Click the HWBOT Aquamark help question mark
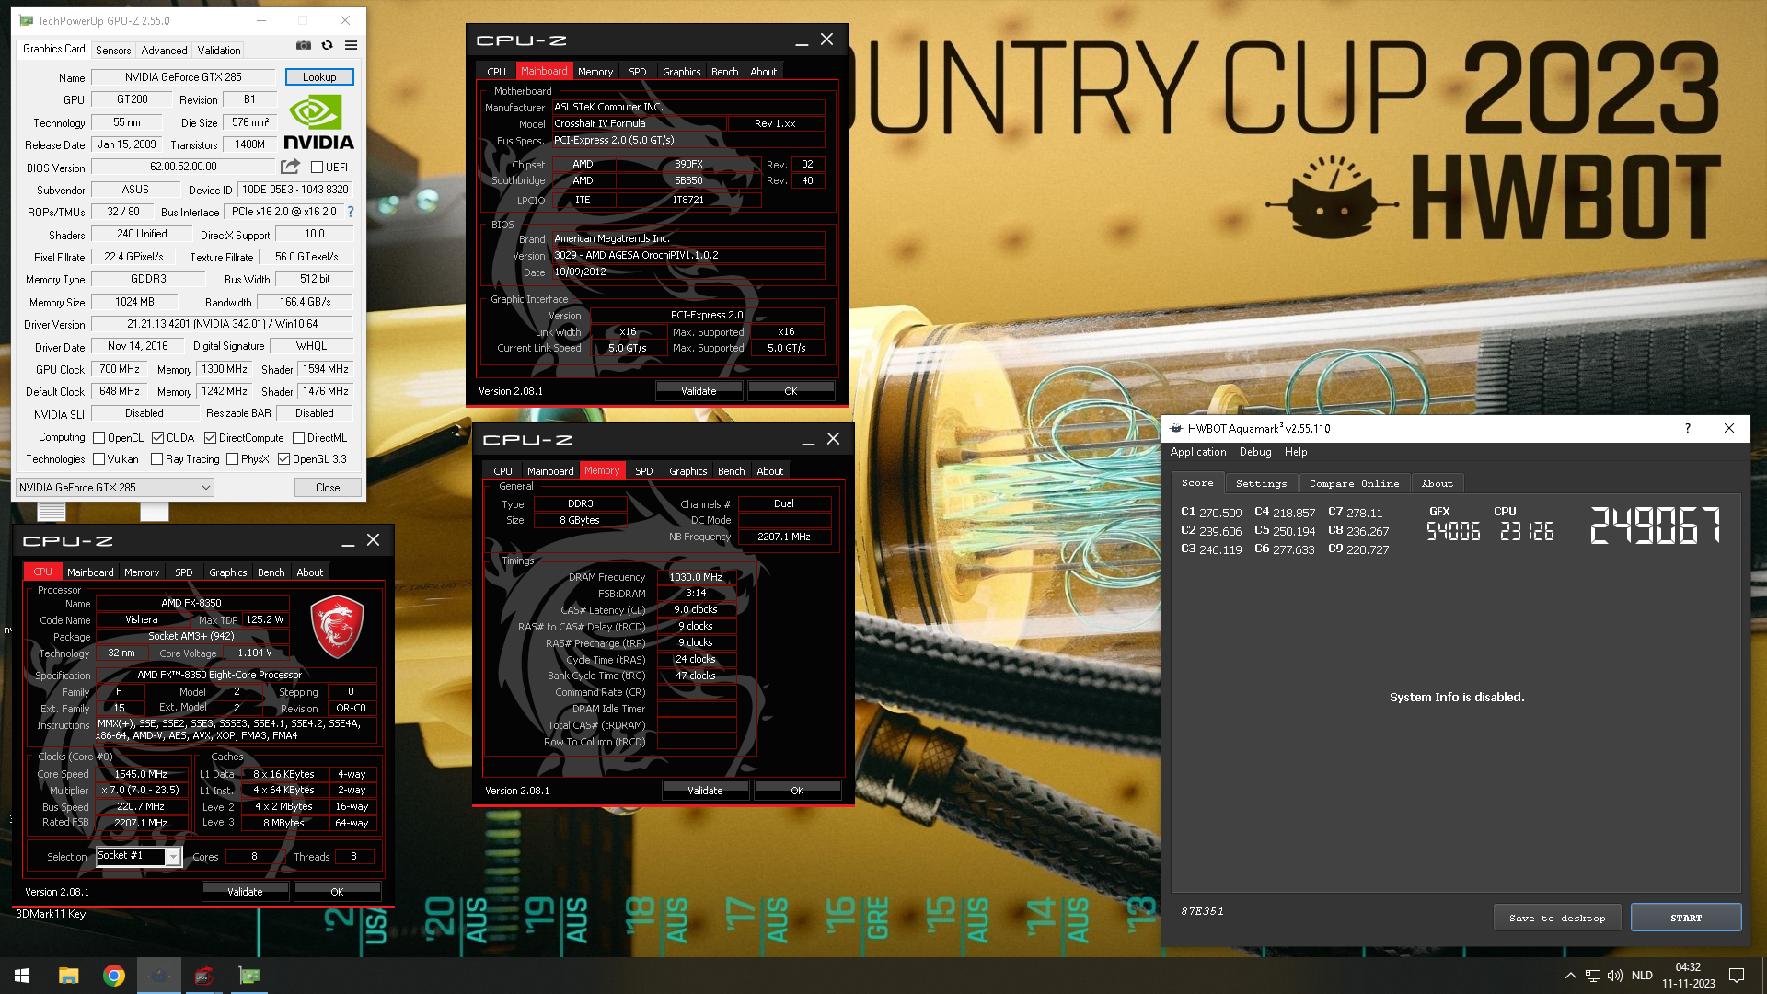Screen dimensions: 1767x994 click(x=1687, y=428)
